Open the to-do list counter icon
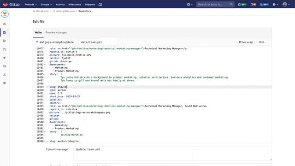Viewport: 295px width, 166px height. click(x=264, y=4)
